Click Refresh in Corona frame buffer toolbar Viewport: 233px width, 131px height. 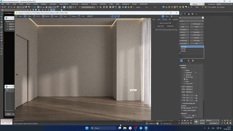pos(46,16)
